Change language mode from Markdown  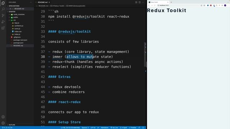point(105,128)
